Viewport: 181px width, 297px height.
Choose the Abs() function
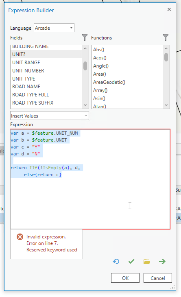(x=99, y=50)
